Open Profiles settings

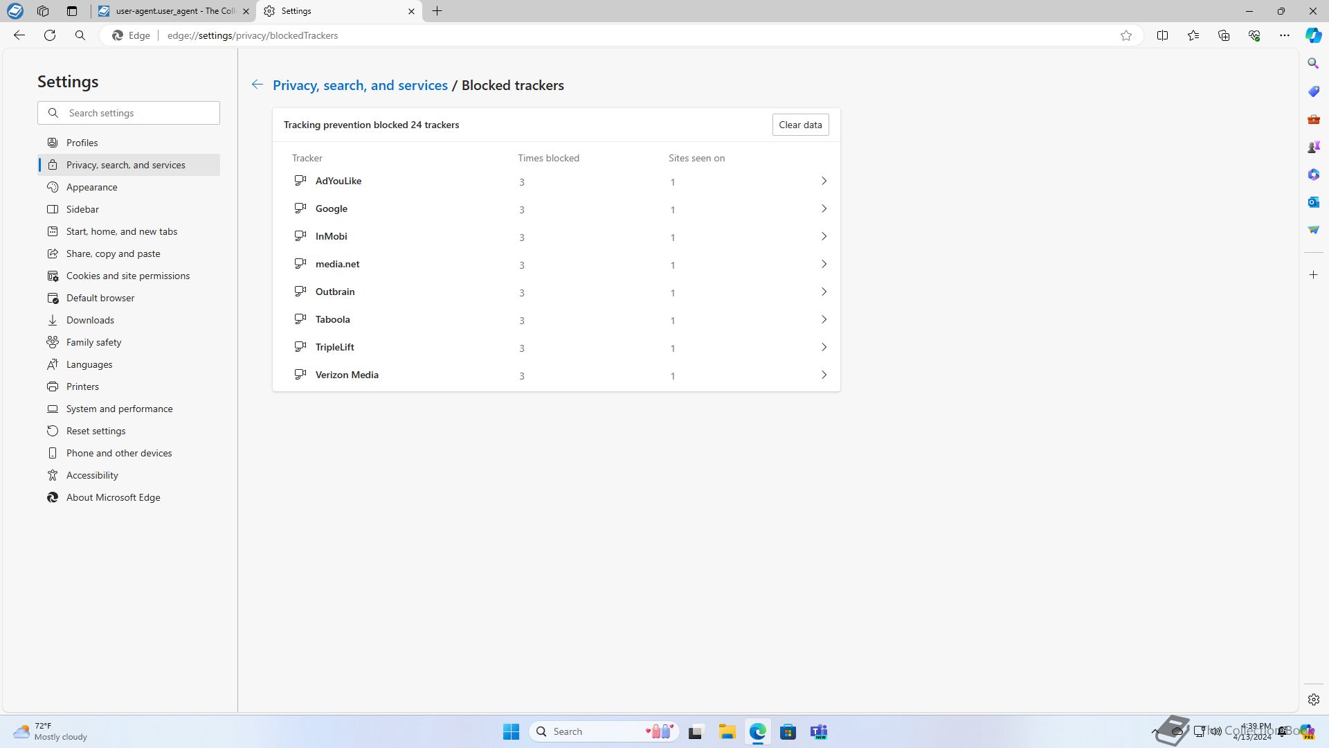(129, 143)
